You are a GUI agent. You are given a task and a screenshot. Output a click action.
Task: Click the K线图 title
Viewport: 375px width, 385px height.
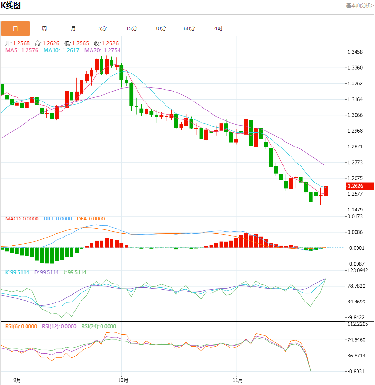pos(11,5)
